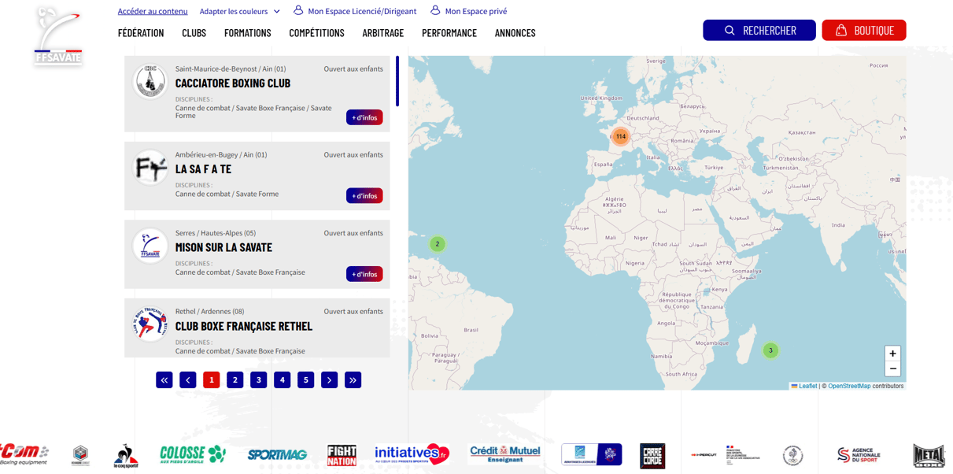Select the map cluster marker showing 2
Image resolution: width=953 pixels, height=474 pixels.
[x=438, y=244]
